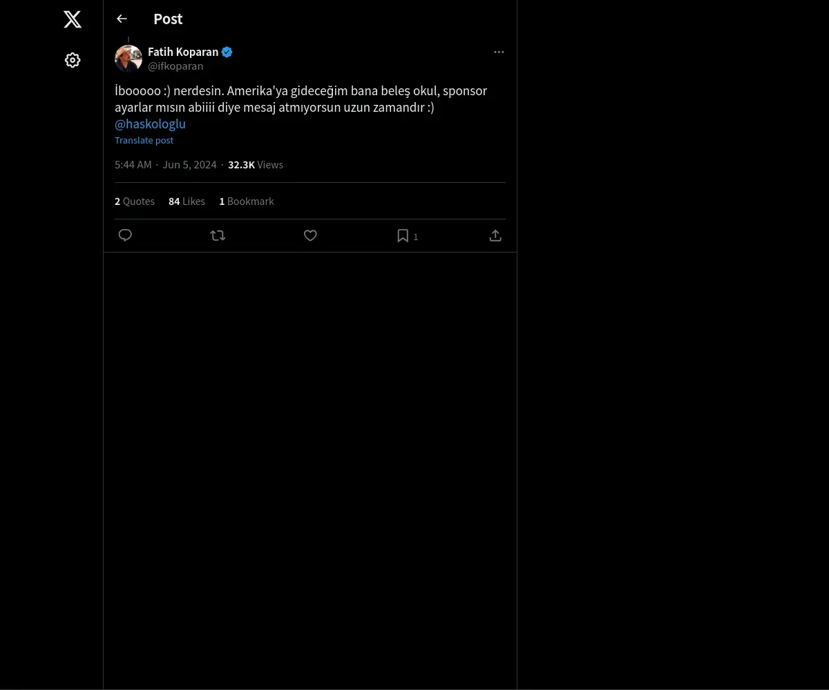The width and height of the screenshot is (829, 690).
Task: Open the settings gear icon
Action: coord(73,61)
